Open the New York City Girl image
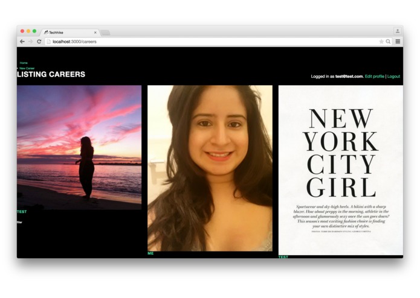 341,170
